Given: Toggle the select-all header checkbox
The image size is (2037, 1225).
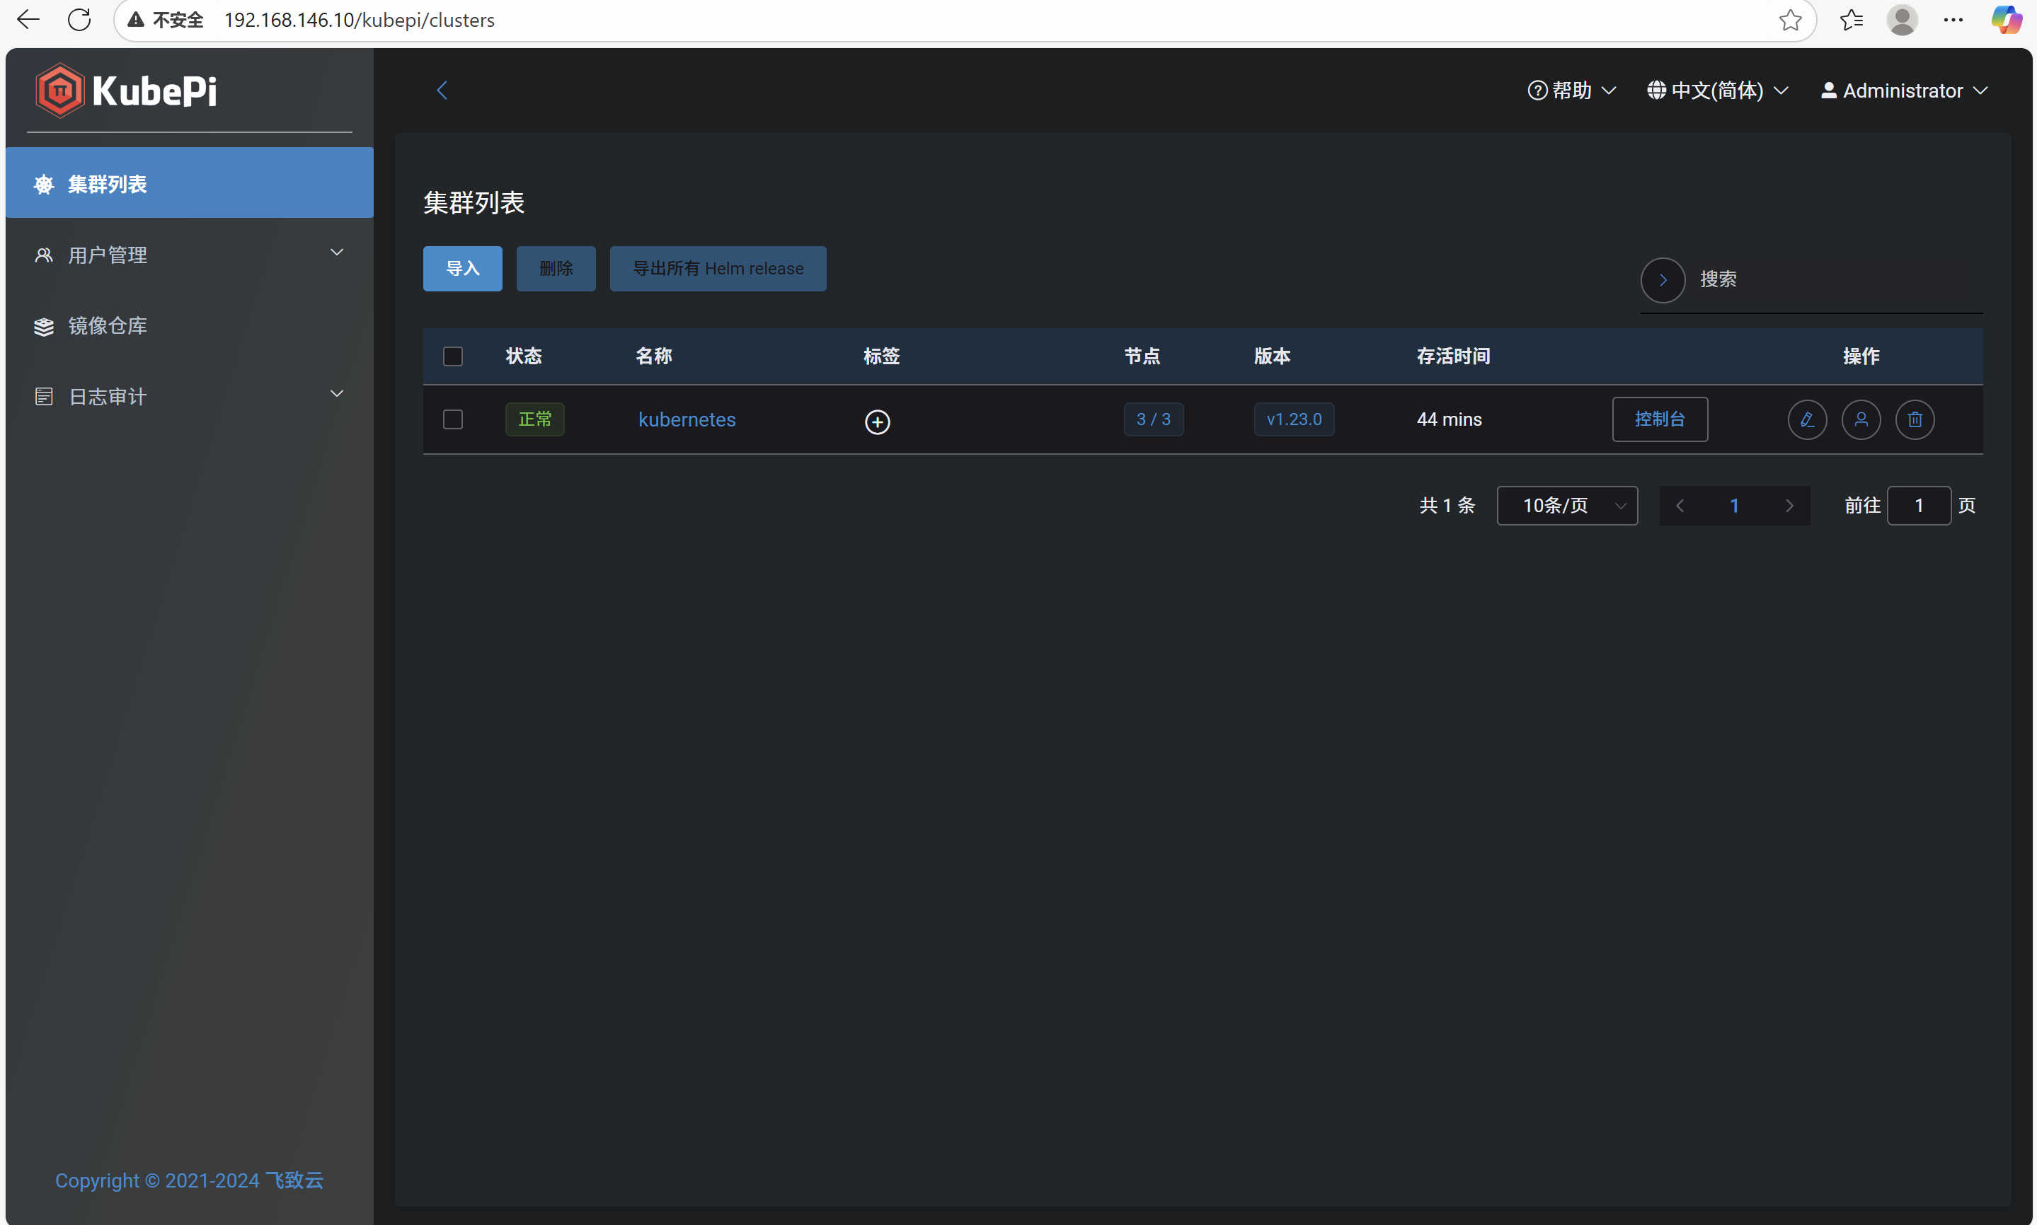Looking at the screenshot, I should pos(453,356).
